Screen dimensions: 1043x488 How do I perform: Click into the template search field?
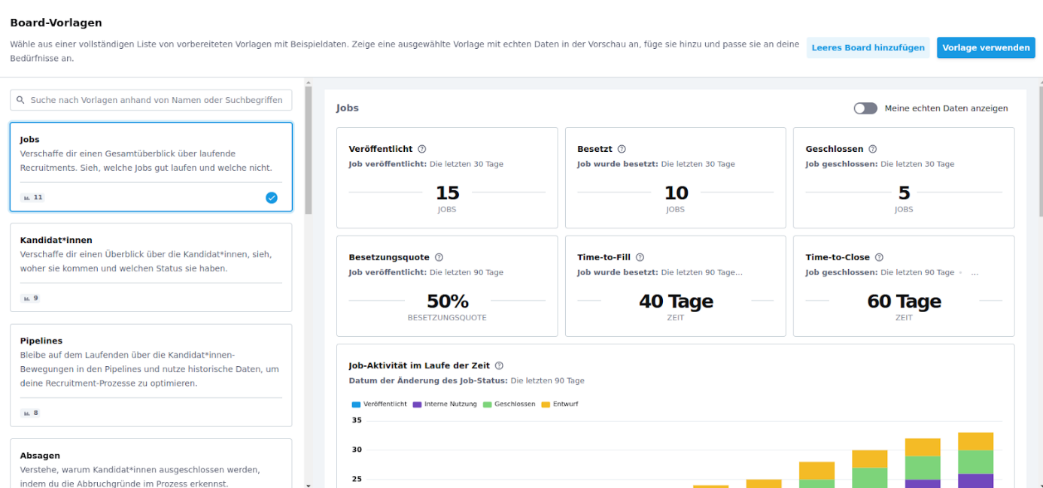click(151, 100)
